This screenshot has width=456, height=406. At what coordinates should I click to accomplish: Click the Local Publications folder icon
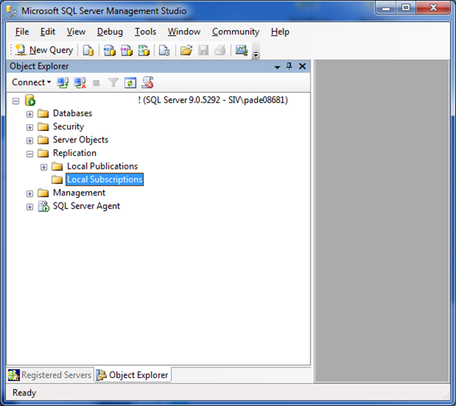point(57,166)
